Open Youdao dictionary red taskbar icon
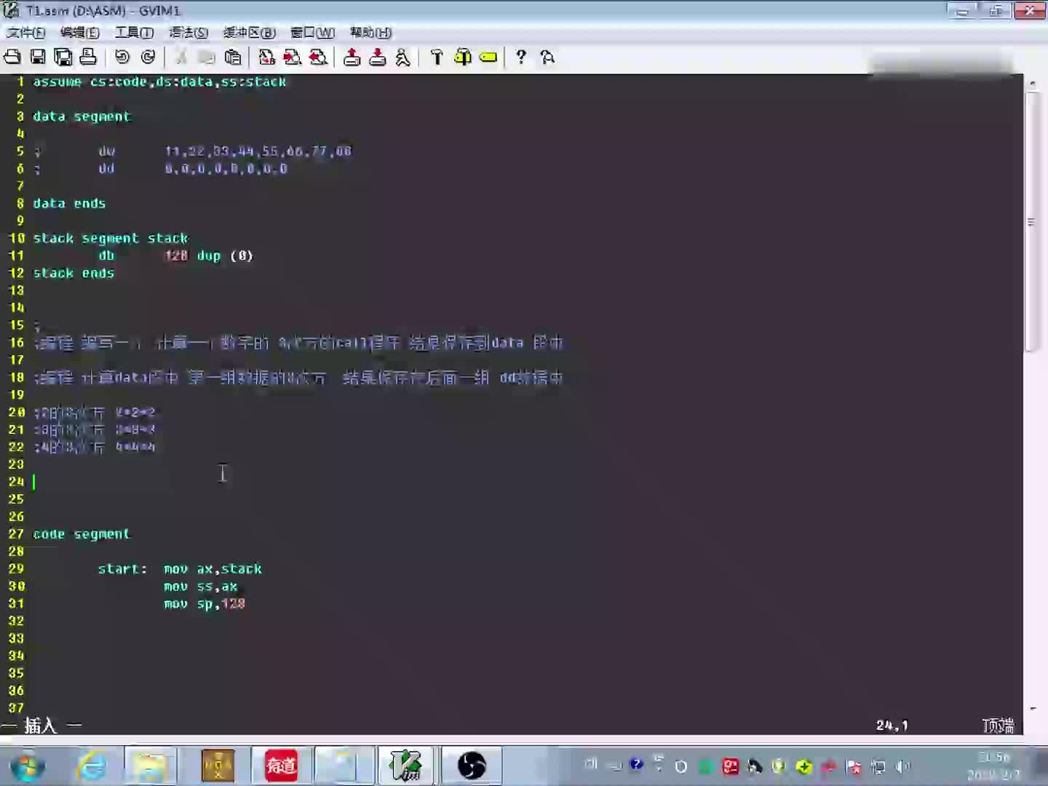Image resolution: width=1048 pixels, height=786 pixels. click(281, 766)
